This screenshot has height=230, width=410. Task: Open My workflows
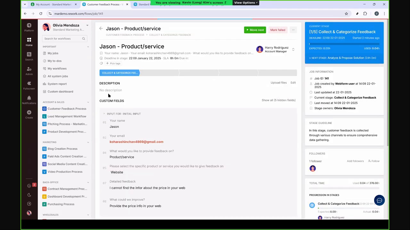point(57,69)
